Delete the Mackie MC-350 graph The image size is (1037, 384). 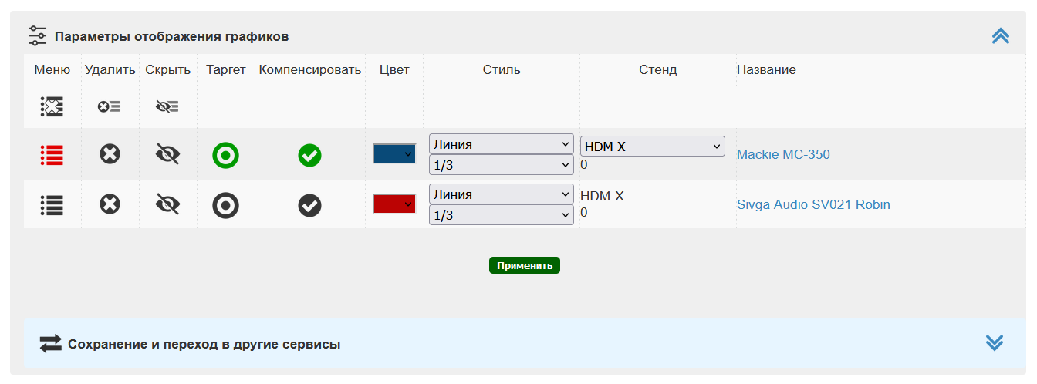click(110, 155)
